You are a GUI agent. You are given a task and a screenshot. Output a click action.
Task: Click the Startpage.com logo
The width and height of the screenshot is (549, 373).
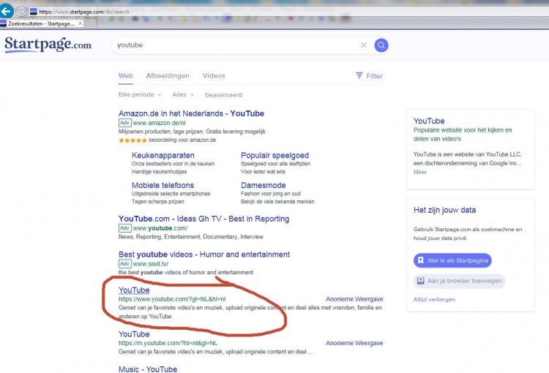click(x=48, y=45)
